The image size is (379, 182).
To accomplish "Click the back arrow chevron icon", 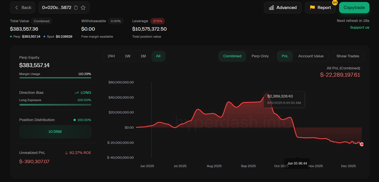I will click(17, 8).
